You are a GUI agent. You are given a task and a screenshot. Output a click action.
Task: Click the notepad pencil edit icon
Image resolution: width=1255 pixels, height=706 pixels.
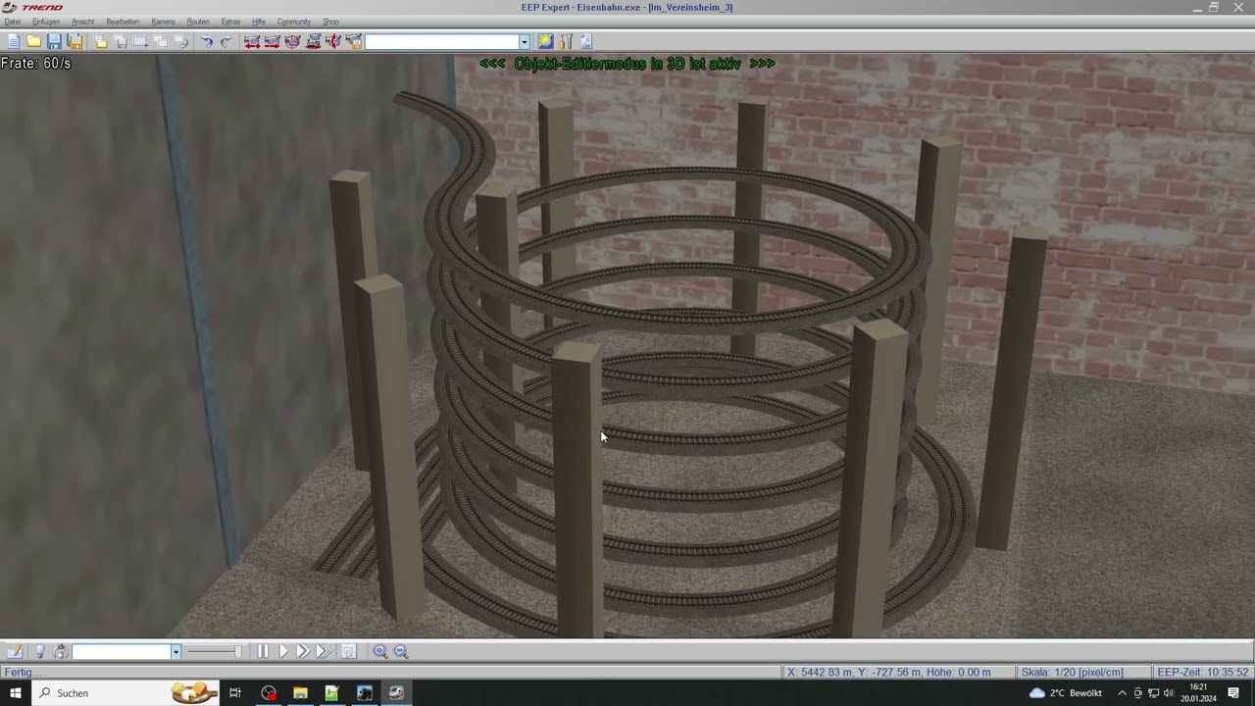point(15,651)
